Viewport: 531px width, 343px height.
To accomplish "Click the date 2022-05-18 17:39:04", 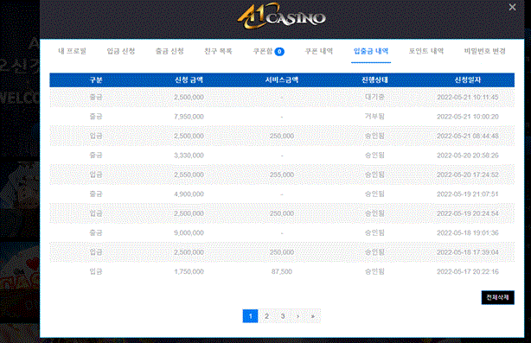I will pos(468,252).
